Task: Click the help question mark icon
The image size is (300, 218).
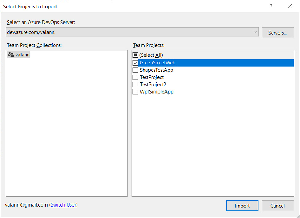Action: [x=271, y=7]
